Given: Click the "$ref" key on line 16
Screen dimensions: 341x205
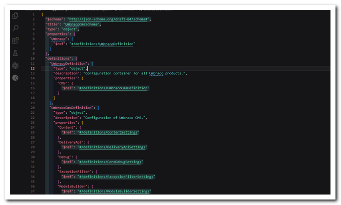Looking at the screenshot, I should 68,88.
